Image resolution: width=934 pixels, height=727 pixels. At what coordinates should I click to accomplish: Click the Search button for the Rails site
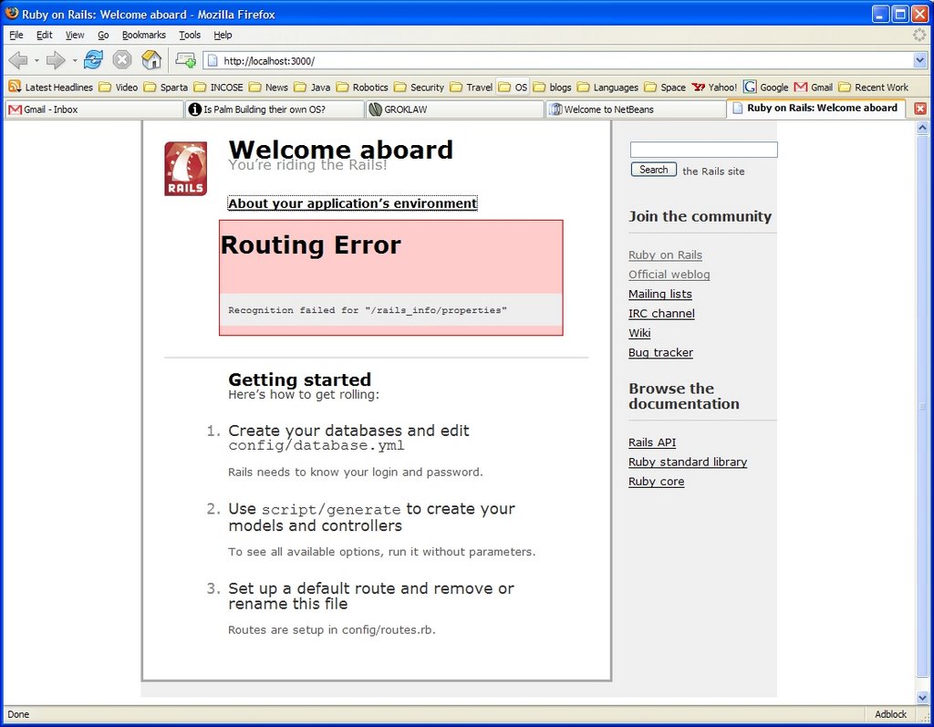tap(653, 170)
